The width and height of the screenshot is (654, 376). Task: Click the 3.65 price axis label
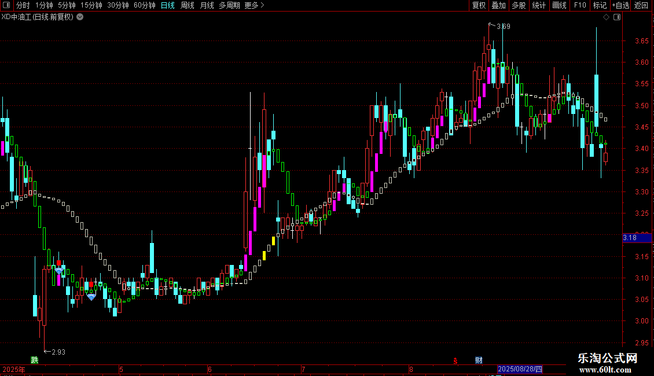[641, 41]
